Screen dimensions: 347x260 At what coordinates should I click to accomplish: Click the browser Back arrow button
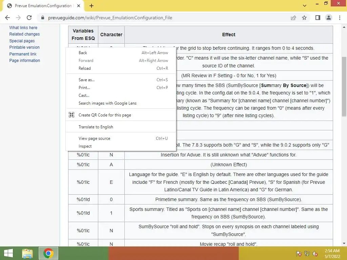point(7,18)
